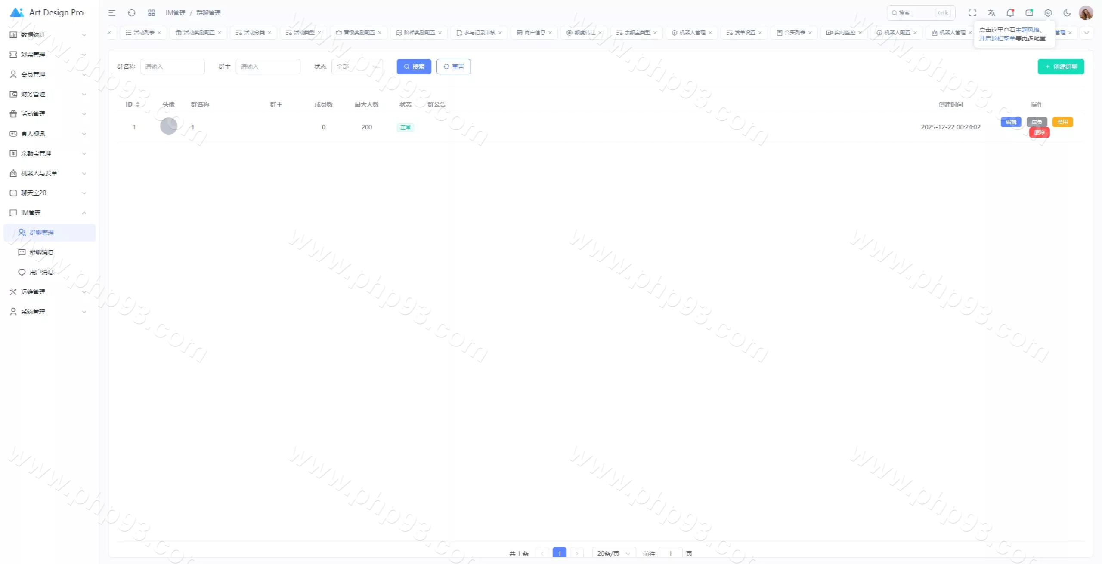Click the red 删除 button

(x=1039, y=132)
